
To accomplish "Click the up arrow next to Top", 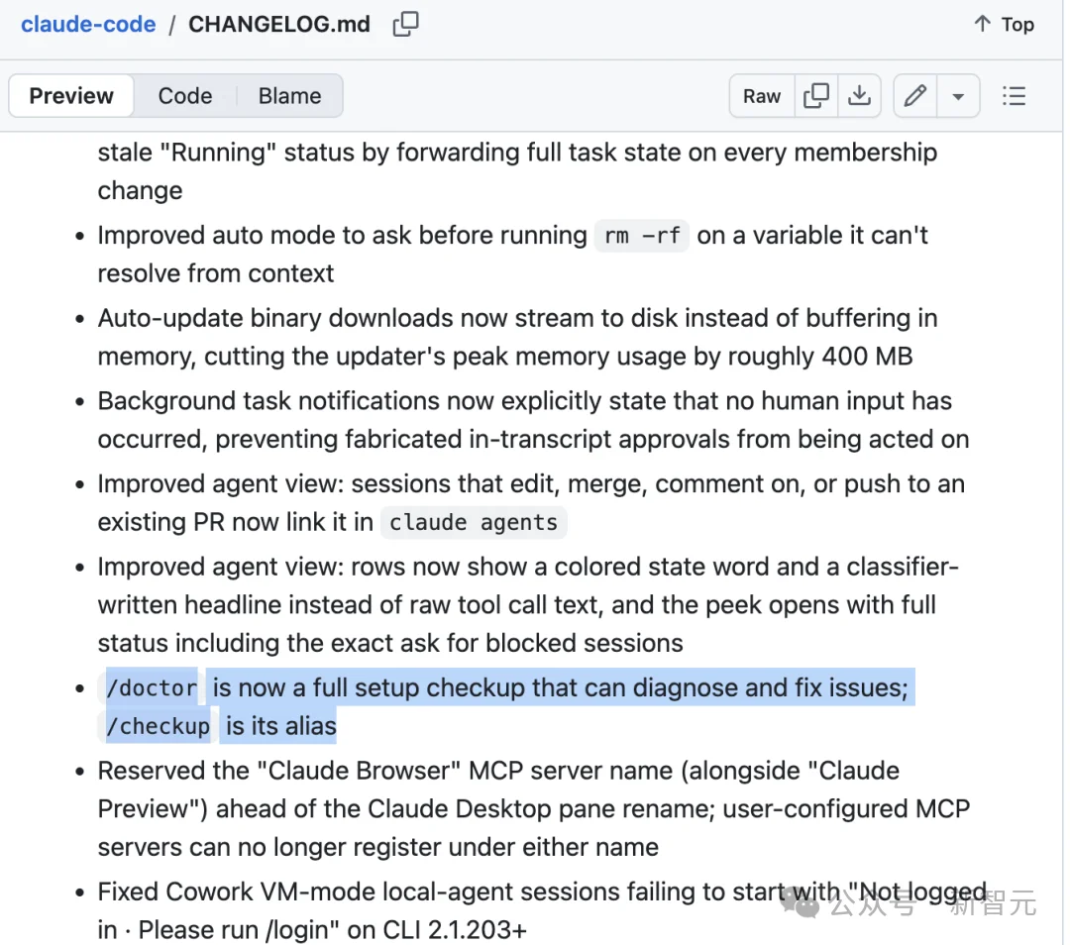I will pyautogui.click(x=982, y=24).
